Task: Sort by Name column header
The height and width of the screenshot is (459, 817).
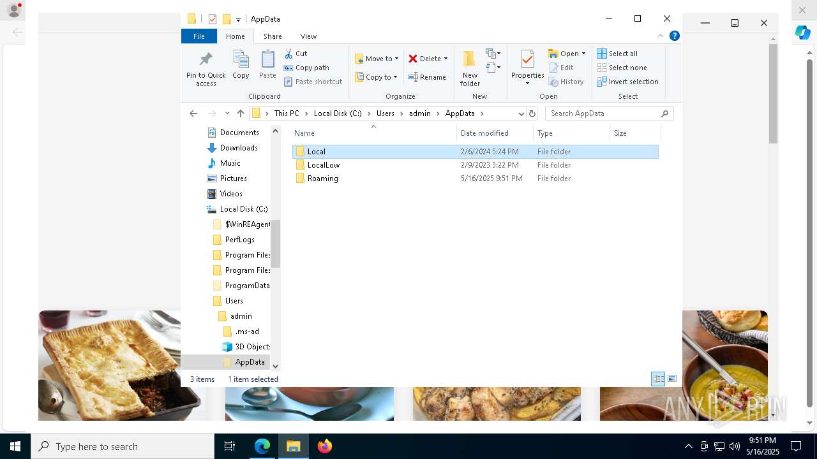Action: [373, 133]
